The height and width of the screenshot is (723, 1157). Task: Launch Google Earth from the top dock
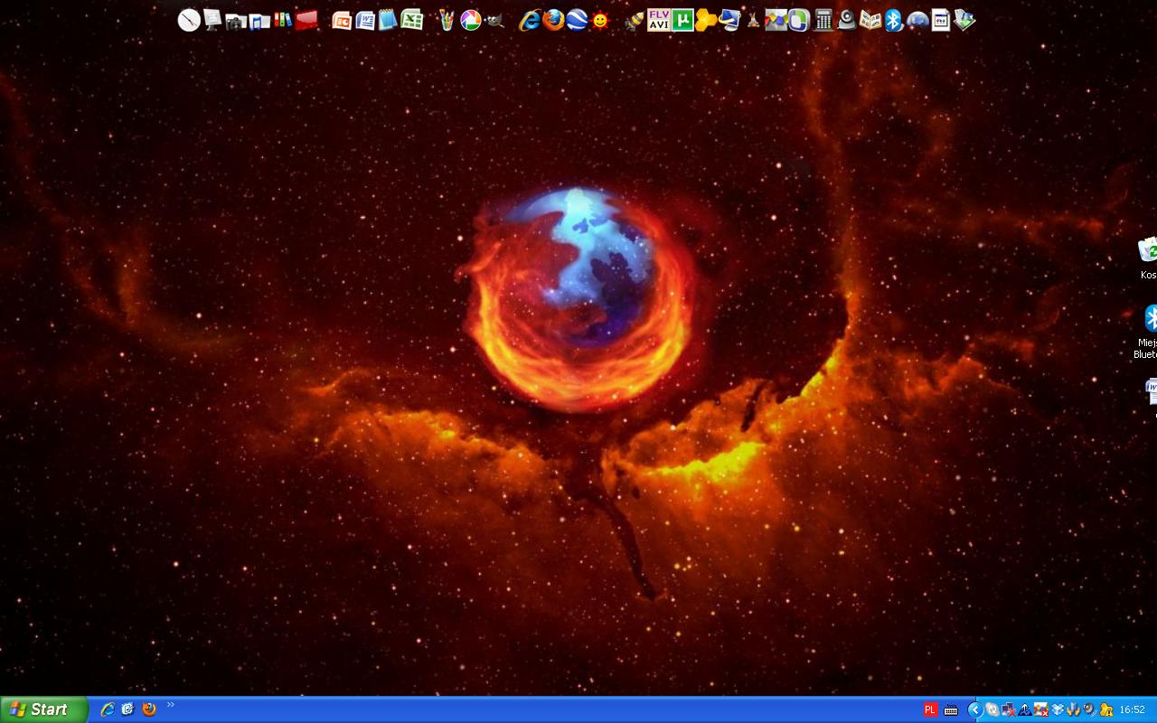coord(577,20)
